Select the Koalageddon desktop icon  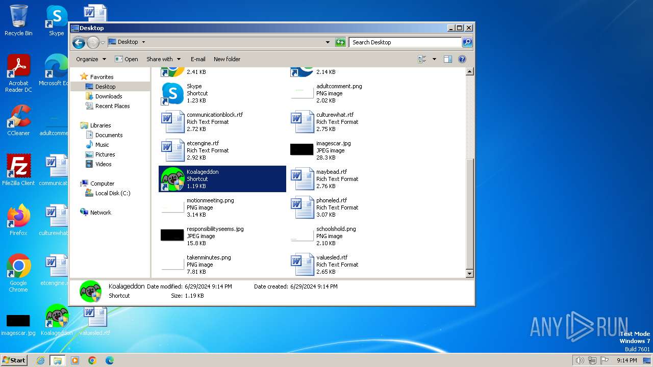[x=57, y=320]
